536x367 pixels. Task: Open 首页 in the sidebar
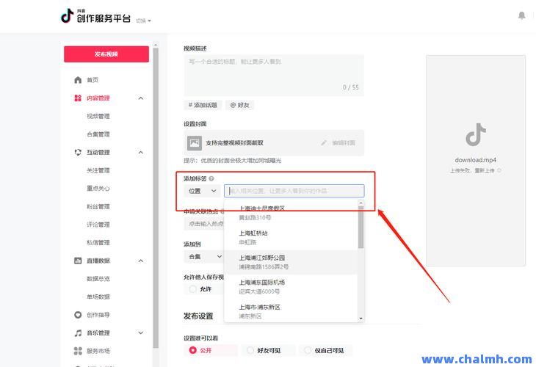pyautogui.click(x=93, y=80)
